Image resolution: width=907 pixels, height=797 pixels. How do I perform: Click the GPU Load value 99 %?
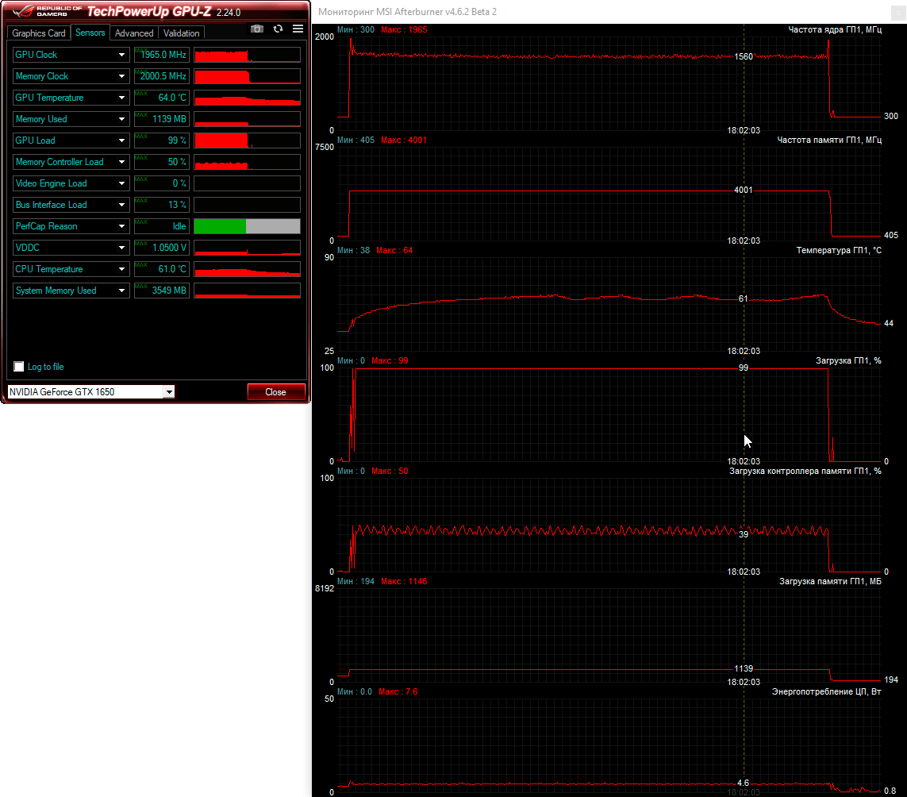[162, 141]
